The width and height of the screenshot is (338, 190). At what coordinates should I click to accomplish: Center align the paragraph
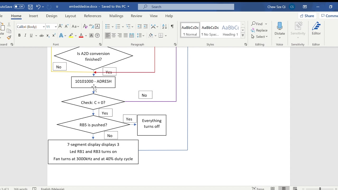tap(114, 35)
